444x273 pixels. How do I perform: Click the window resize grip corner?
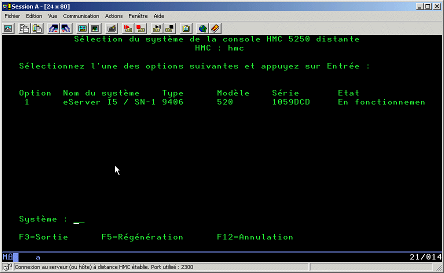coord(438,267)
